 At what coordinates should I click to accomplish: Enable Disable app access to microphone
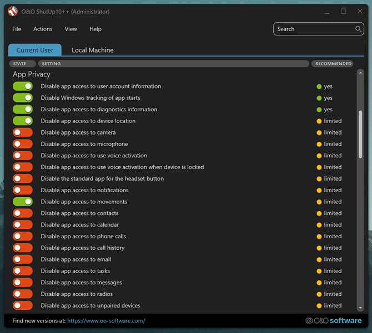[x=23, y=144]
